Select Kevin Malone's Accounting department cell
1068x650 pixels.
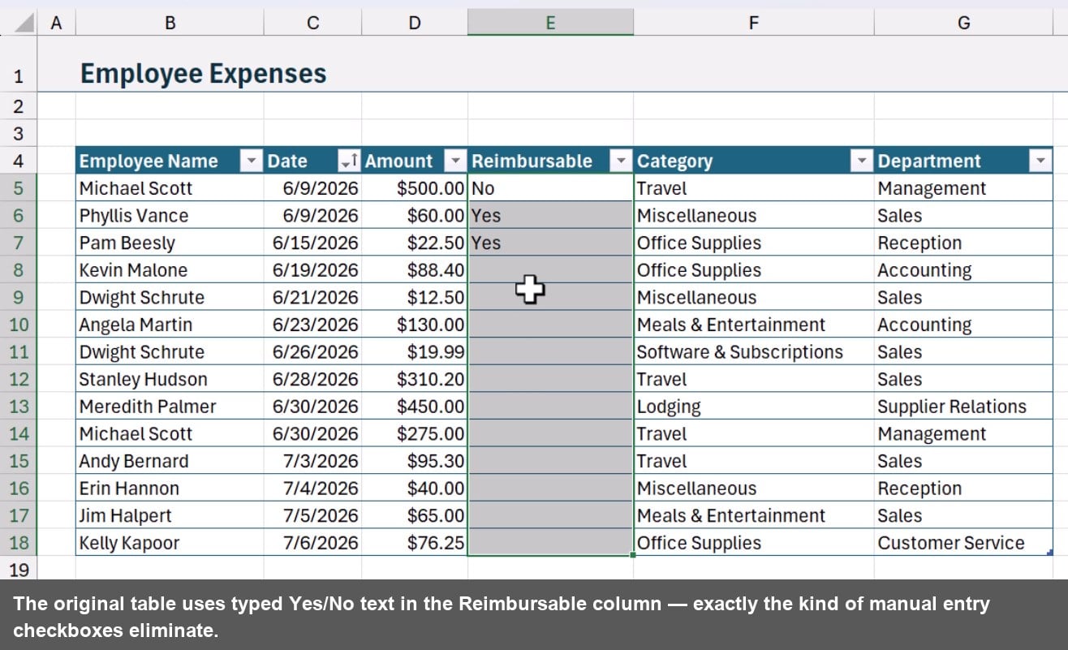[x=963, y=270]
